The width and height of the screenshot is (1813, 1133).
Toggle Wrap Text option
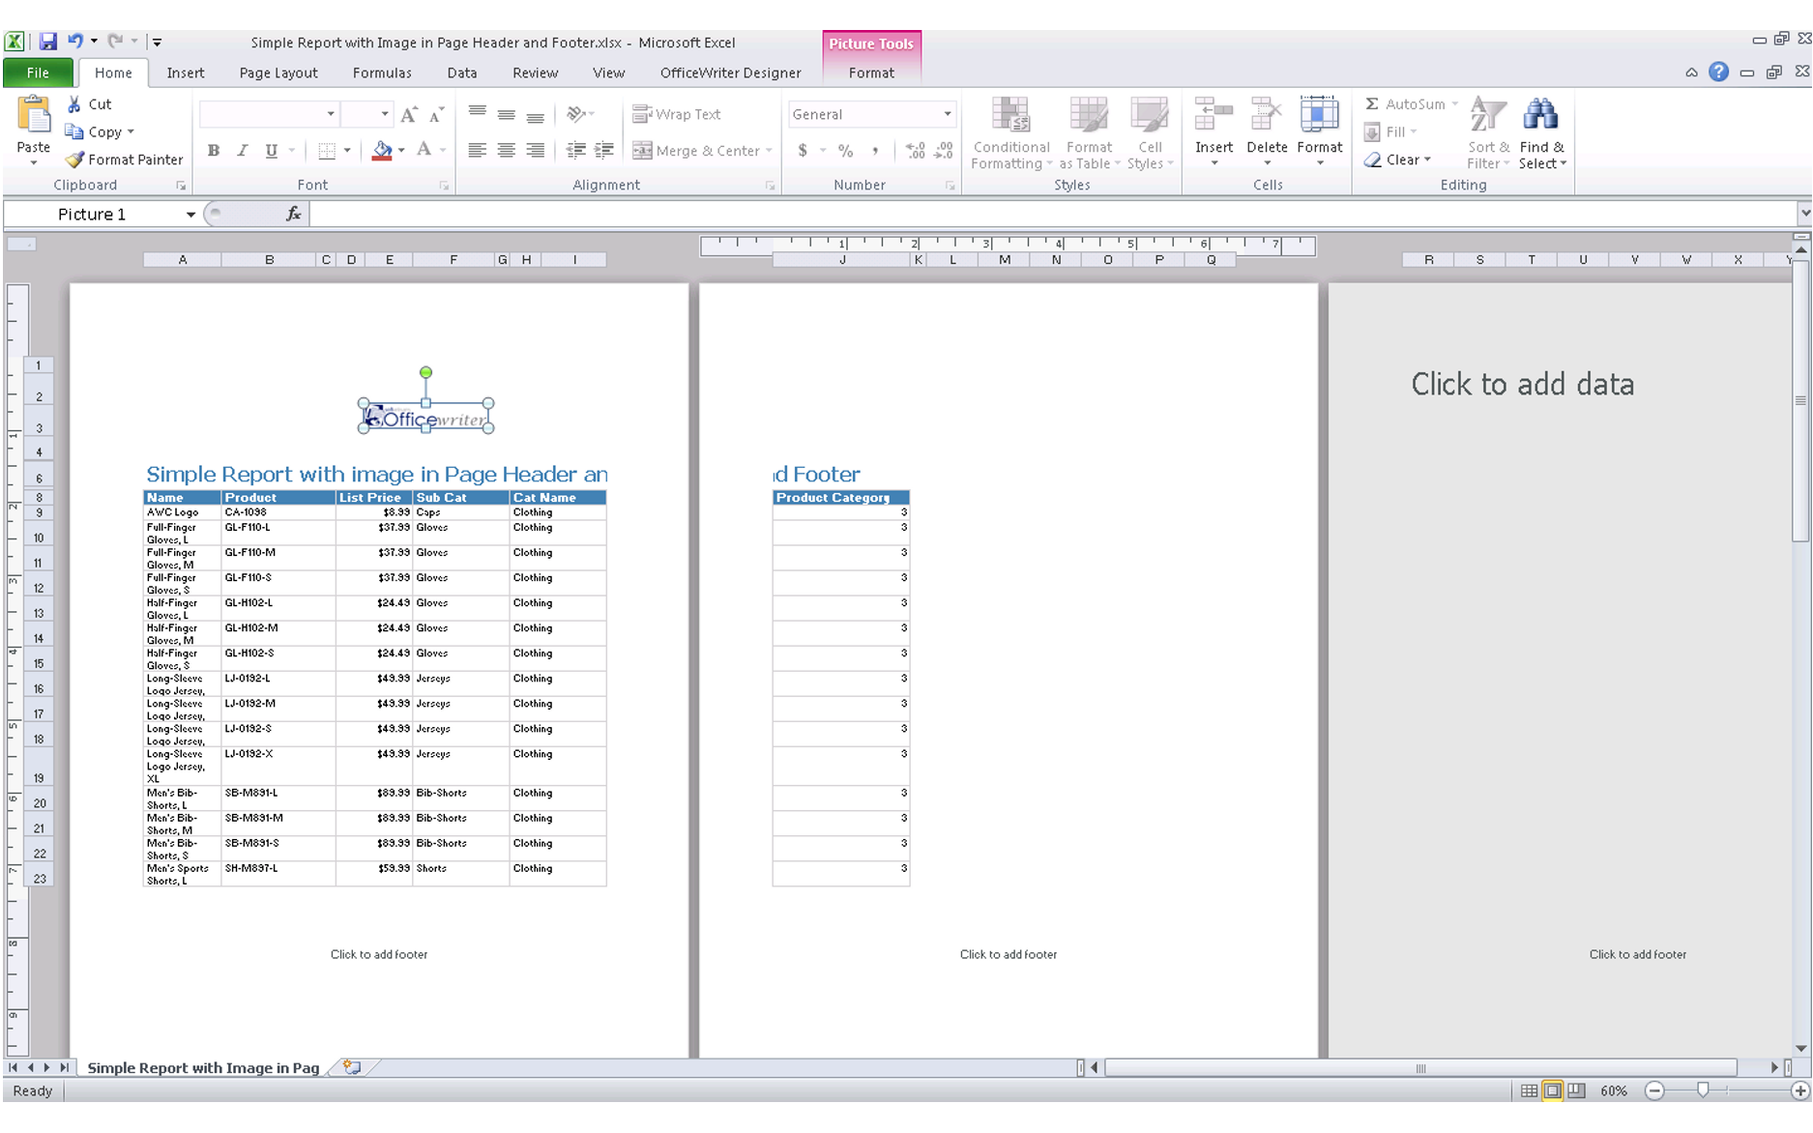(676, 114)
